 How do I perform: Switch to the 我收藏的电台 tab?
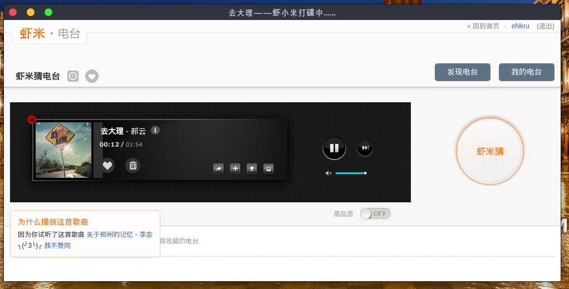[x=179, y=241]
